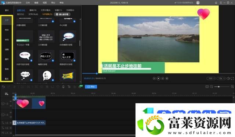Open the track manager icon above the track headers
The image size is (235, 137).
click(7, 94)
